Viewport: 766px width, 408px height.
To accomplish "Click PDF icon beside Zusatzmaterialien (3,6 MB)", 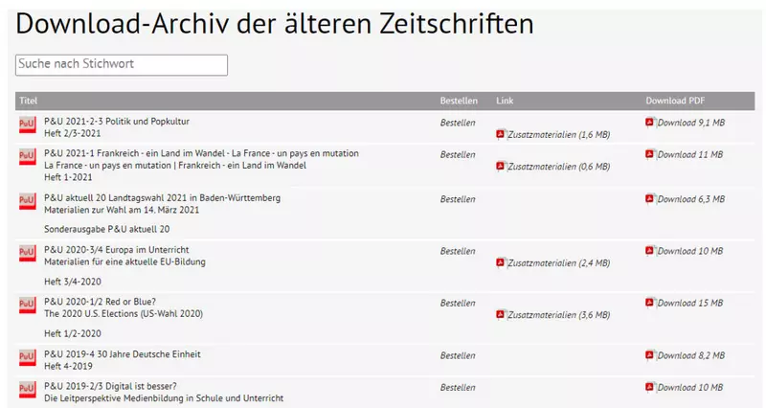I will (x=500, y=314).
